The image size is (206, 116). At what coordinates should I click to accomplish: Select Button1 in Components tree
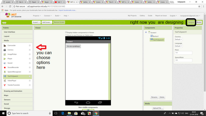pyautogui.click(x=154, y=36)
